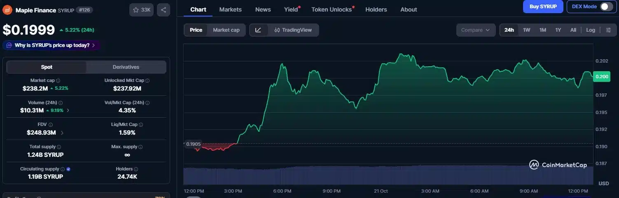Click the line chart type icon
Viewport: 619px width, 198px height.
(258, 30)
